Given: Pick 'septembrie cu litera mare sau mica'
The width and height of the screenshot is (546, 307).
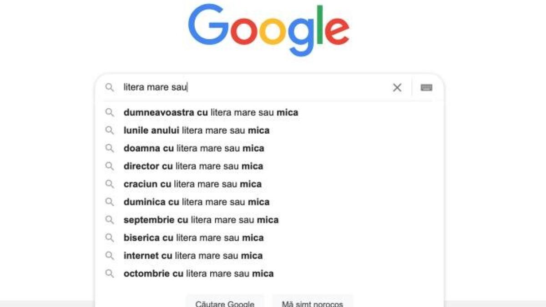Looking at the screenshot, I should point(201,220).
